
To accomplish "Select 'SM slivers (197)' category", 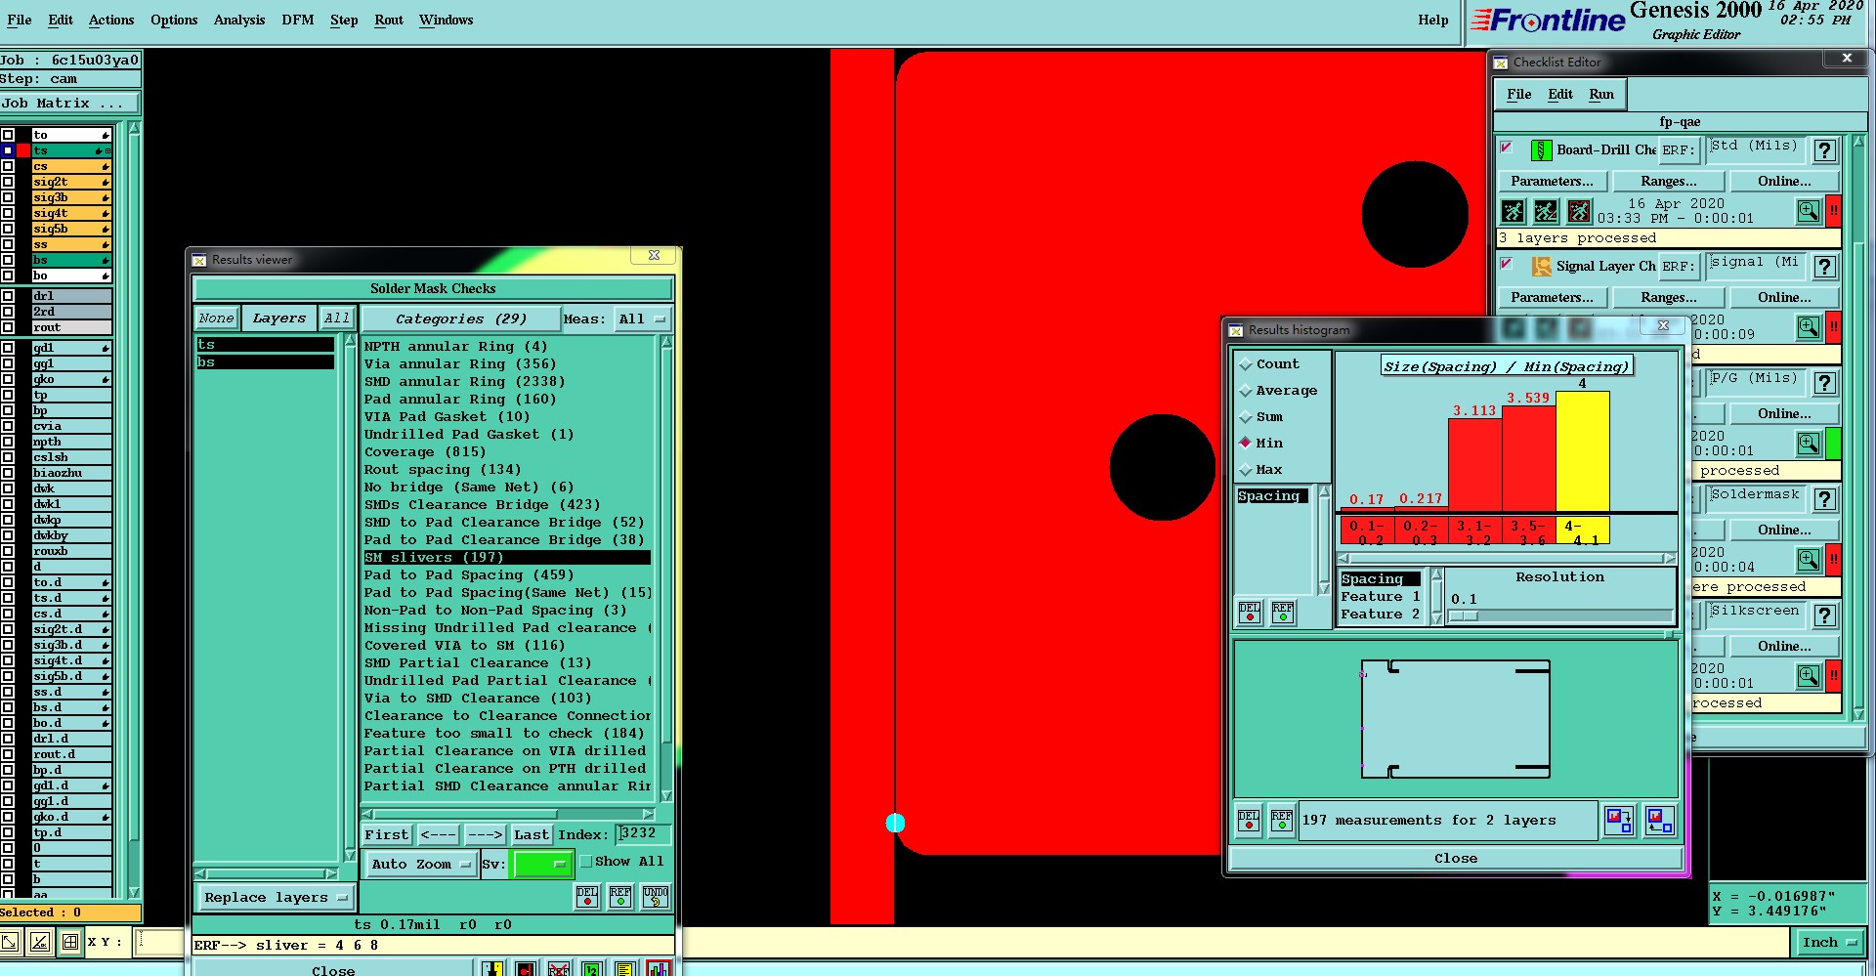I will 506,558.
